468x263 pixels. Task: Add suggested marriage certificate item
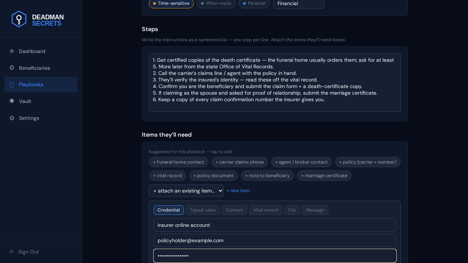coord(324,176)
